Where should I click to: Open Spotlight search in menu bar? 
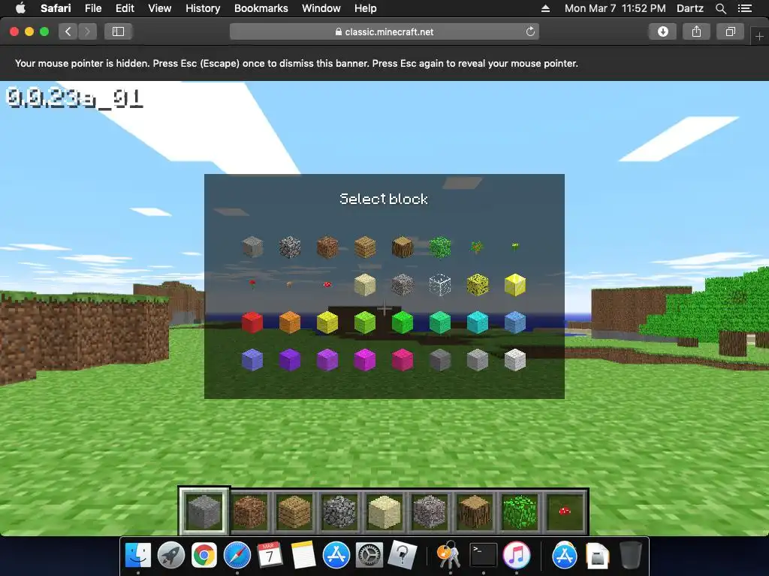(x=720, y=8)
